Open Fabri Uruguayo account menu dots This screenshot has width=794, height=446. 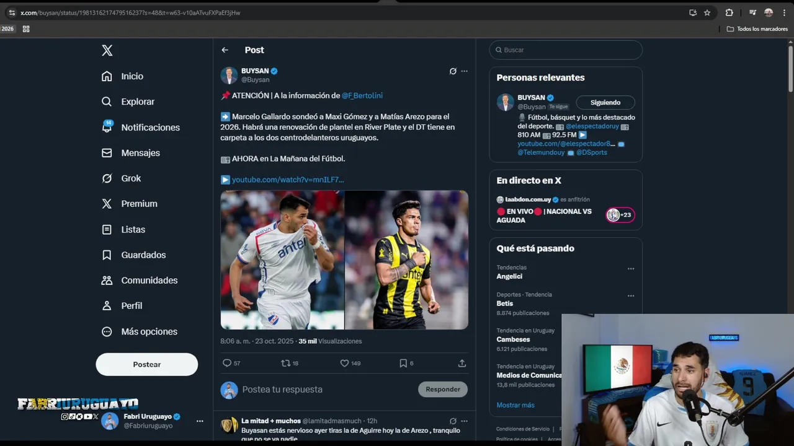click(x=200, y=421)
